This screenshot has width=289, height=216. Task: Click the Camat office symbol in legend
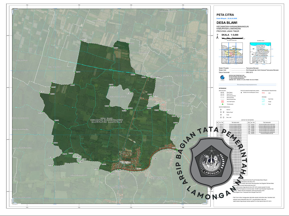pyautogui.click(x=221, y=115)
